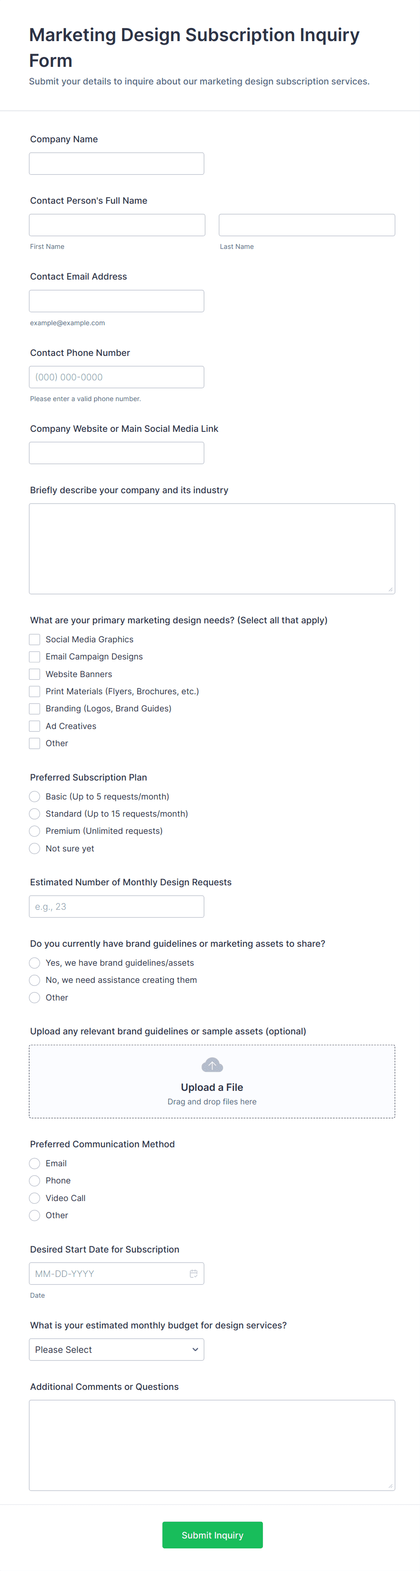This screenshot has height=1571, width=420.
Task: Click the Last Name input box
Action: 307,225
